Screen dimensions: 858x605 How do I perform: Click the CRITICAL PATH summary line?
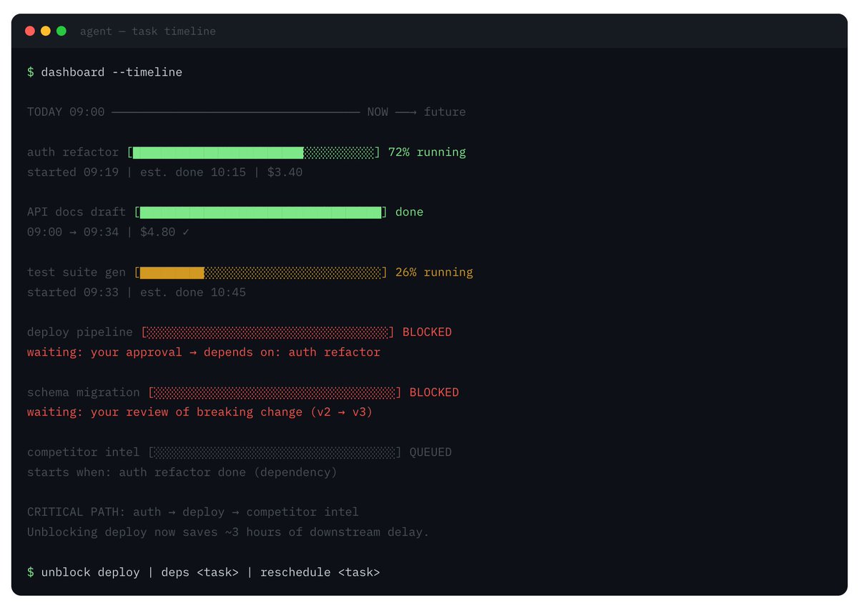pyautogui.click(x=192, y=512)
